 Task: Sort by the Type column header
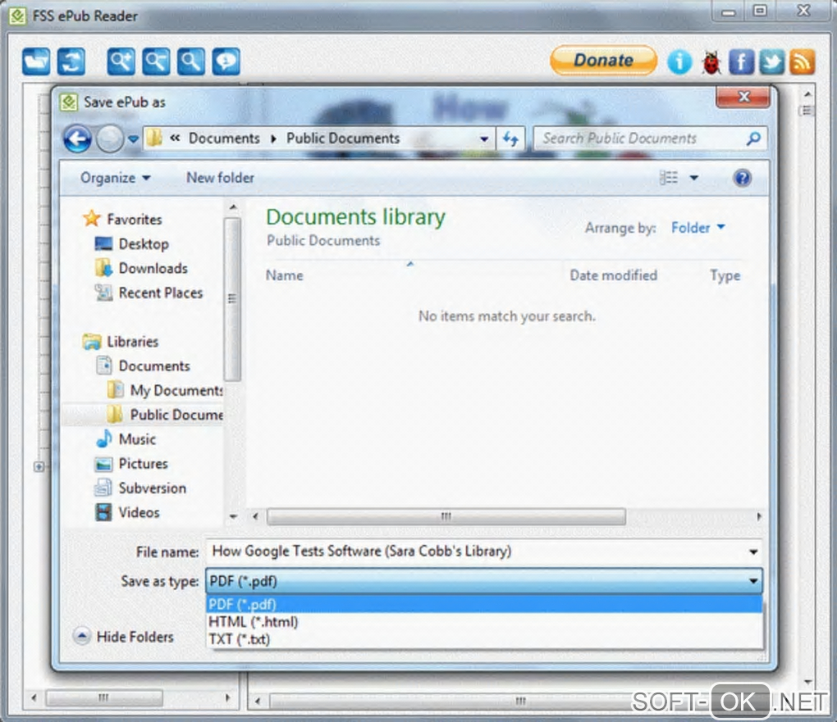pyautogui.click(x=725, y=275)
